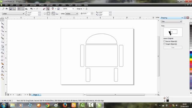This screenshot has height=108, width=192.
Task: Open the File menu
Action: coord(6,5)
